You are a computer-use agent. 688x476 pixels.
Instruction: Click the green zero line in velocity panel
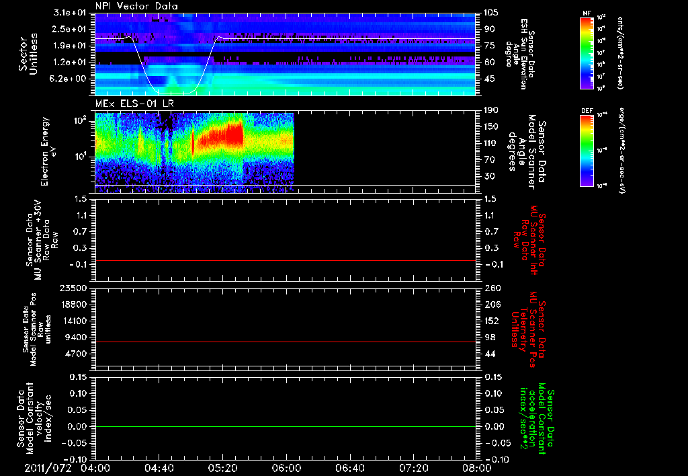coord(286,427)
